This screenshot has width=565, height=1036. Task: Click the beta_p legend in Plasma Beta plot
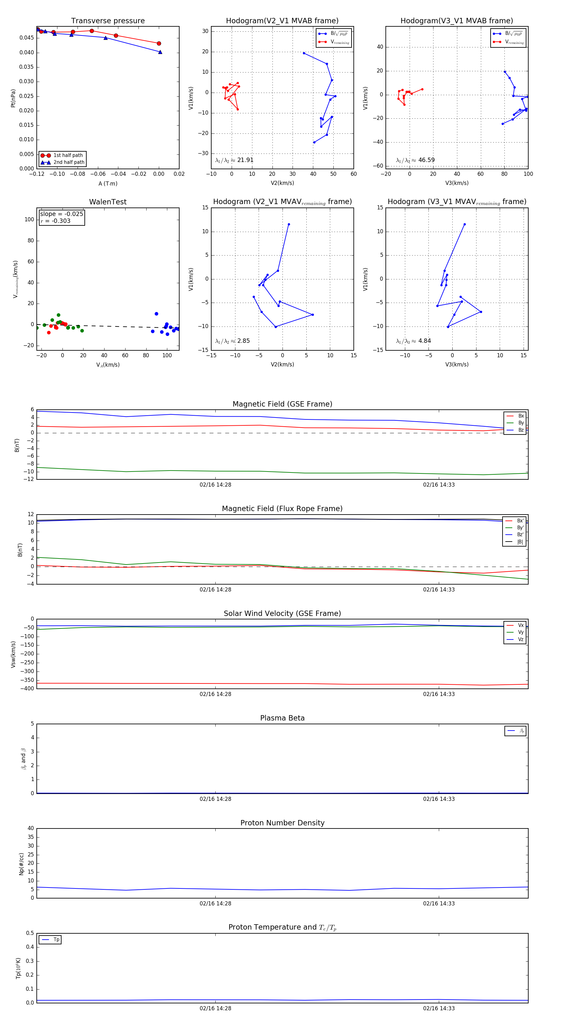[x=515, y=731]
